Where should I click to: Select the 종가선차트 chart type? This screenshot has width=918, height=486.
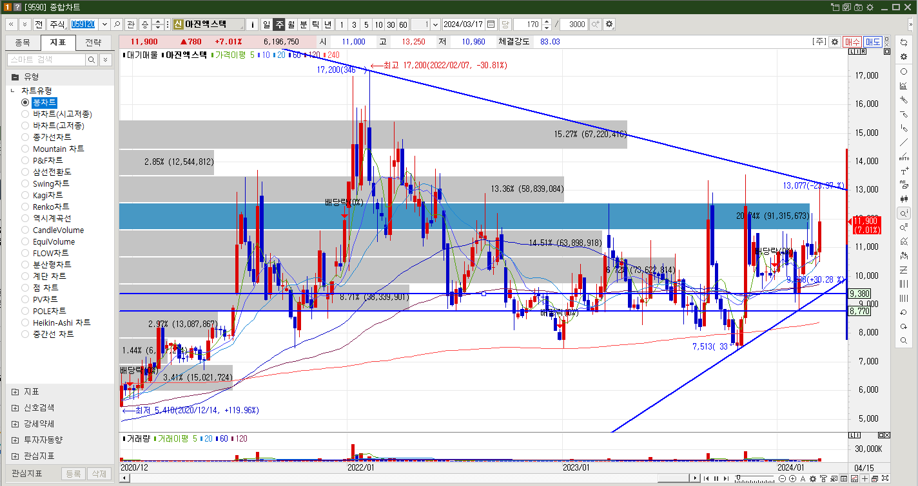pos(52,137)
